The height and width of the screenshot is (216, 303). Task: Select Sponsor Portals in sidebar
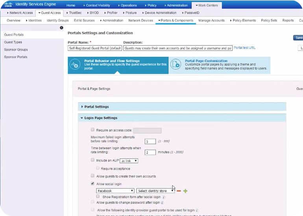[16, 57]
